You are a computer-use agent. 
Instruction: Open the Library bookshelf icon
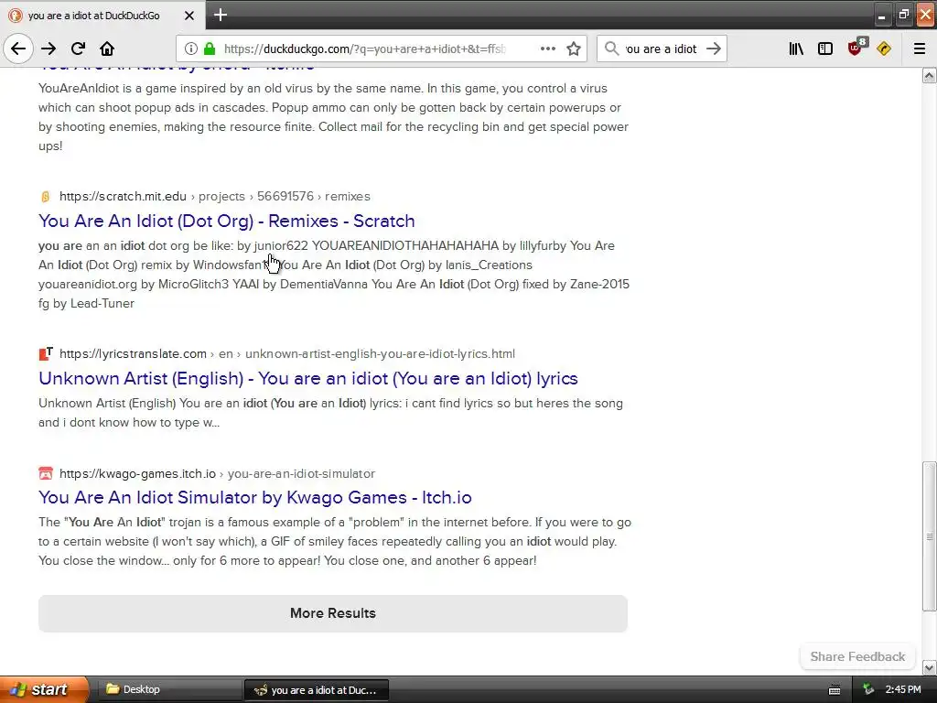click(x=796, y=49)
